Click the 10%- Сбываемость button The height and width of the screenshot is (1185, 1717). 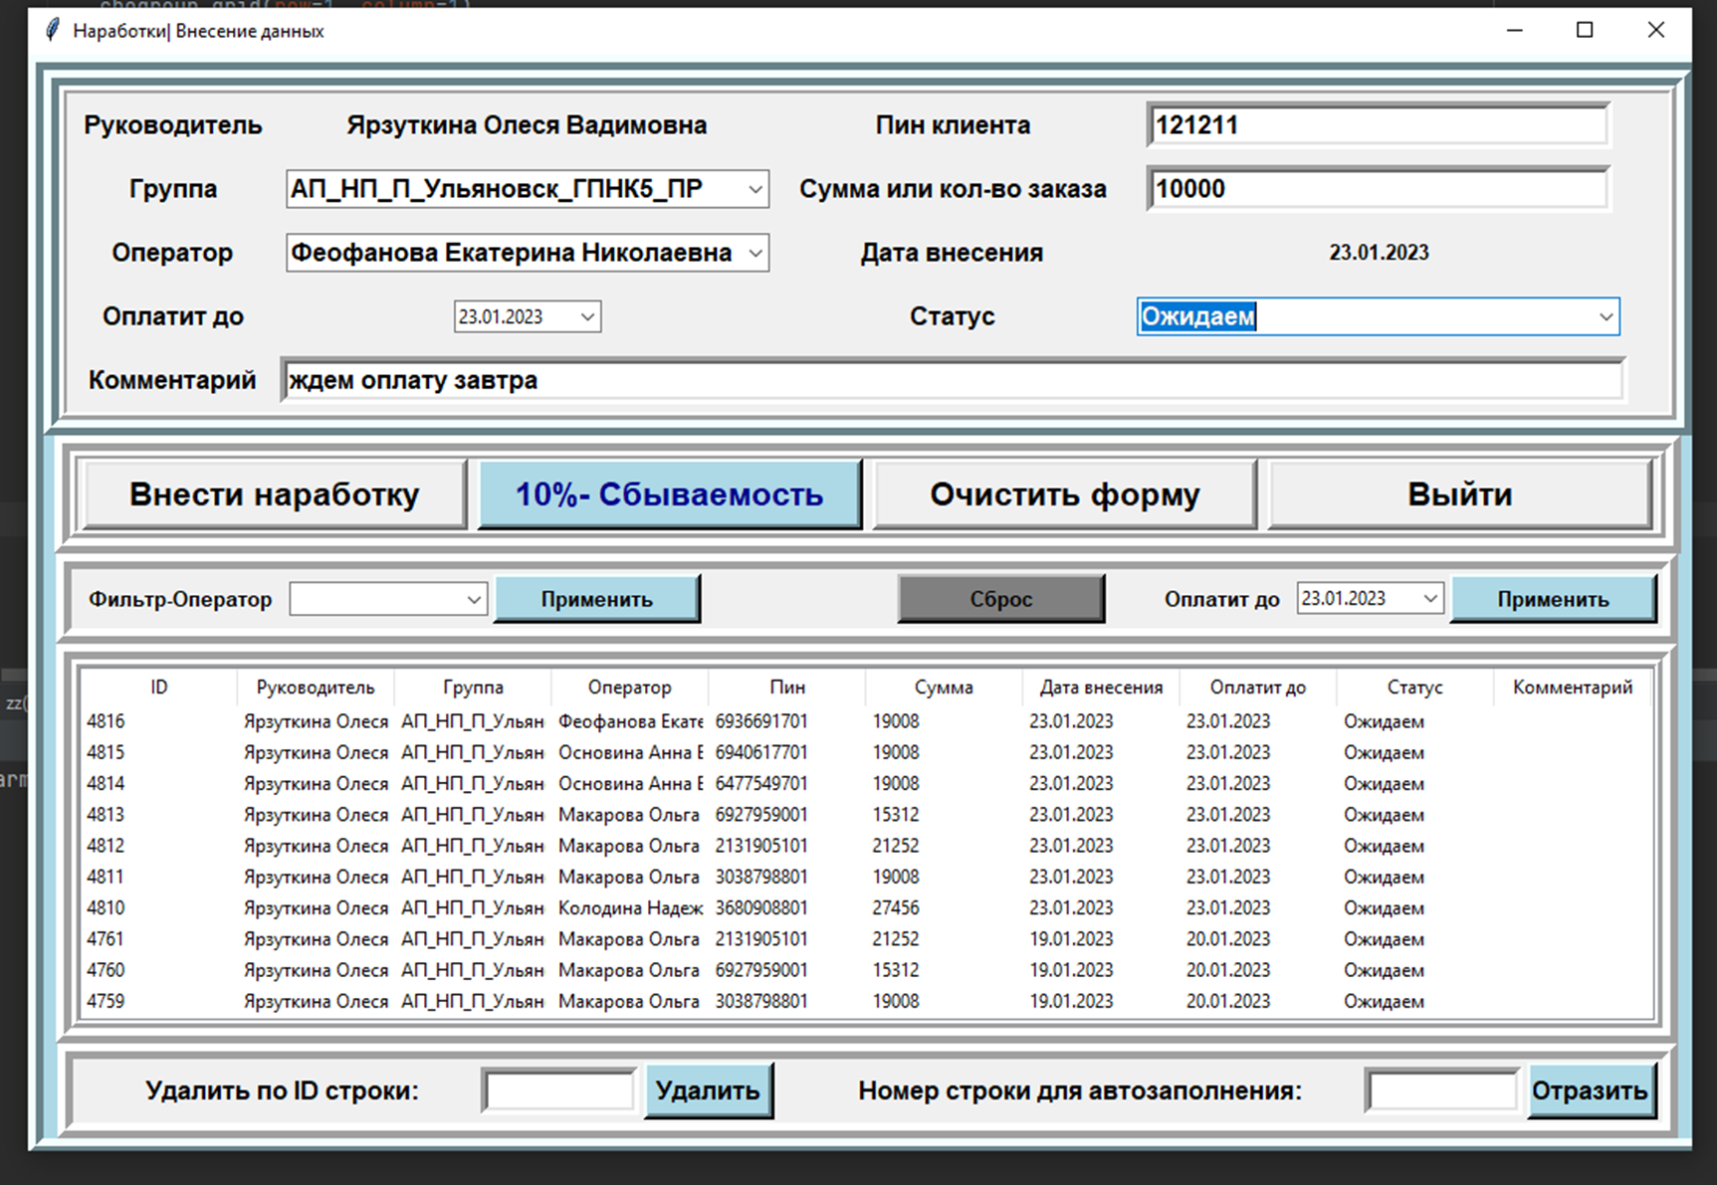[669, 494]
